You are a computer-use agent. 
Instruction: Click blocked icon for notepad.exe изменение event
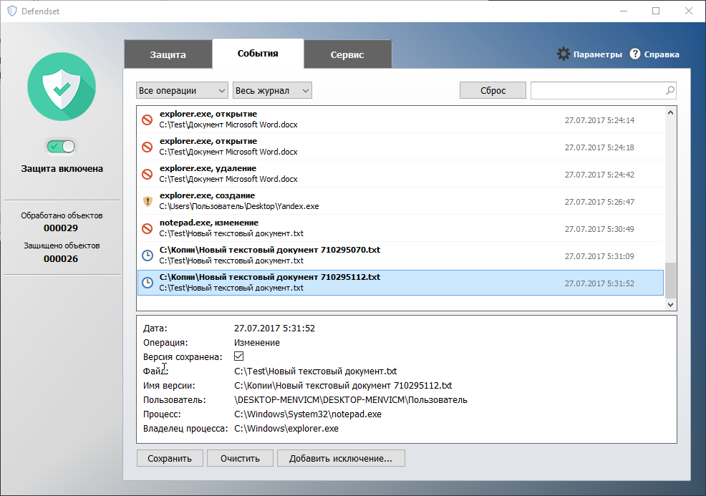(x=148, y=228)
